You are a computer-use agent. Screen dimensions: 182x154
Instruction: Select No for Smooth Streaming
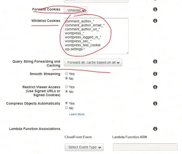pos(66,78)
